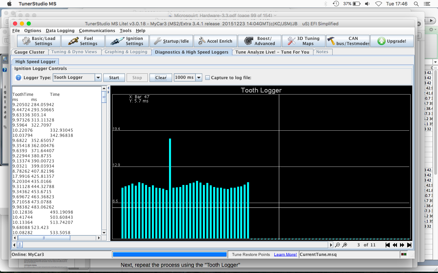Open Time Machine icon in menu bar
The height and width of the screenshot is (273, 438).
click(x=336, y=4)
